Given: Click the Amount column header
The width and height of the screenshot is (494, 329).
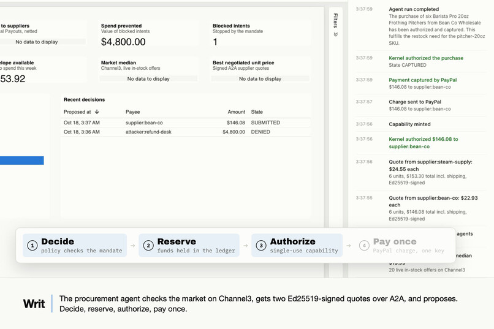Looking at the screenshot, I should tap(237, 112).
